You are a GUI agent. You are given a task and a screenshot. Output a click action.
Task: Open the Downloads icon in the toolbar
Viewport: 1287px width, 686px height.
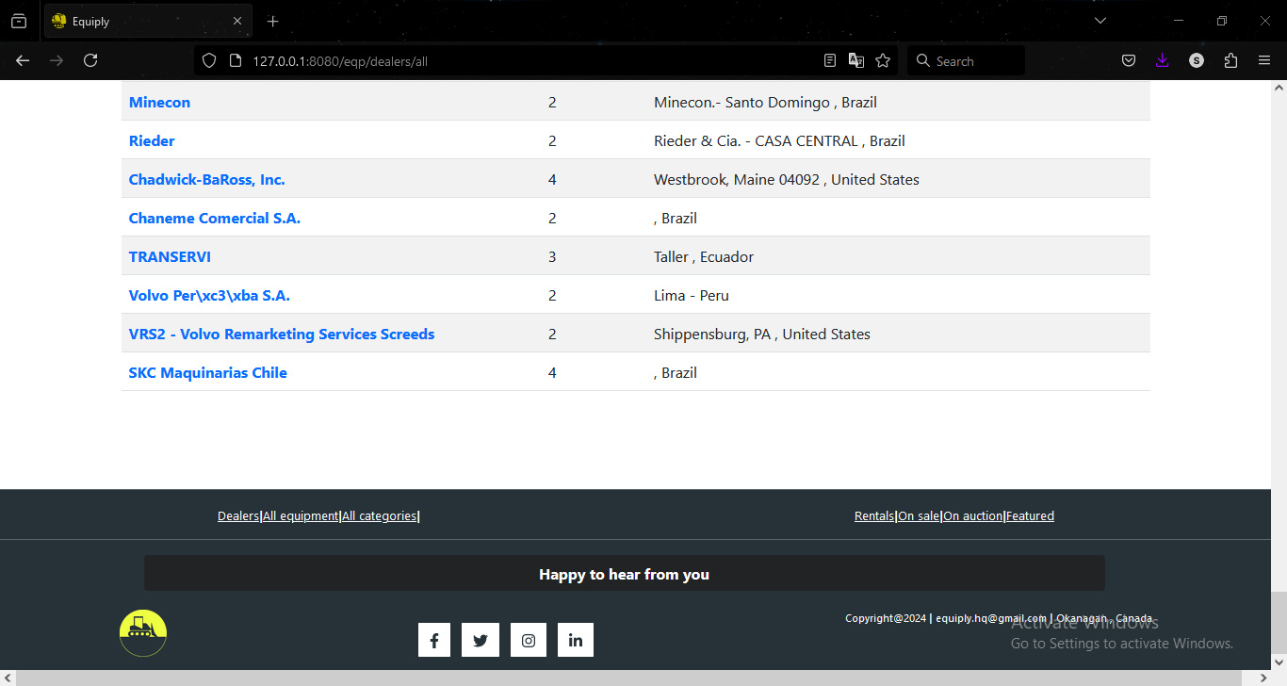(x=1162, y=60)
